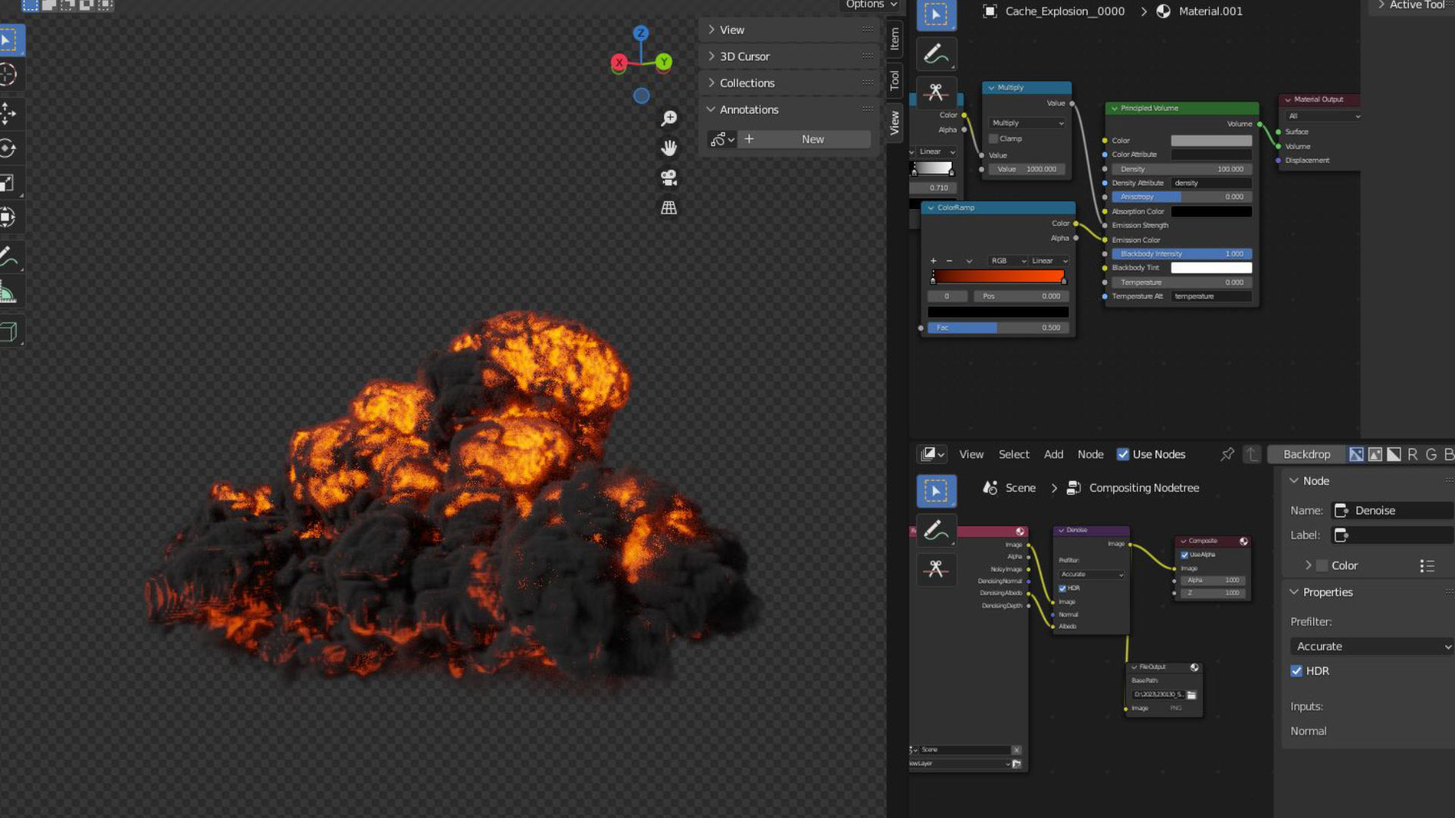The height and width of the screenshot is (818, 1455).
Task: Open the Node menu in the compositor
Action: (1090, 454)
